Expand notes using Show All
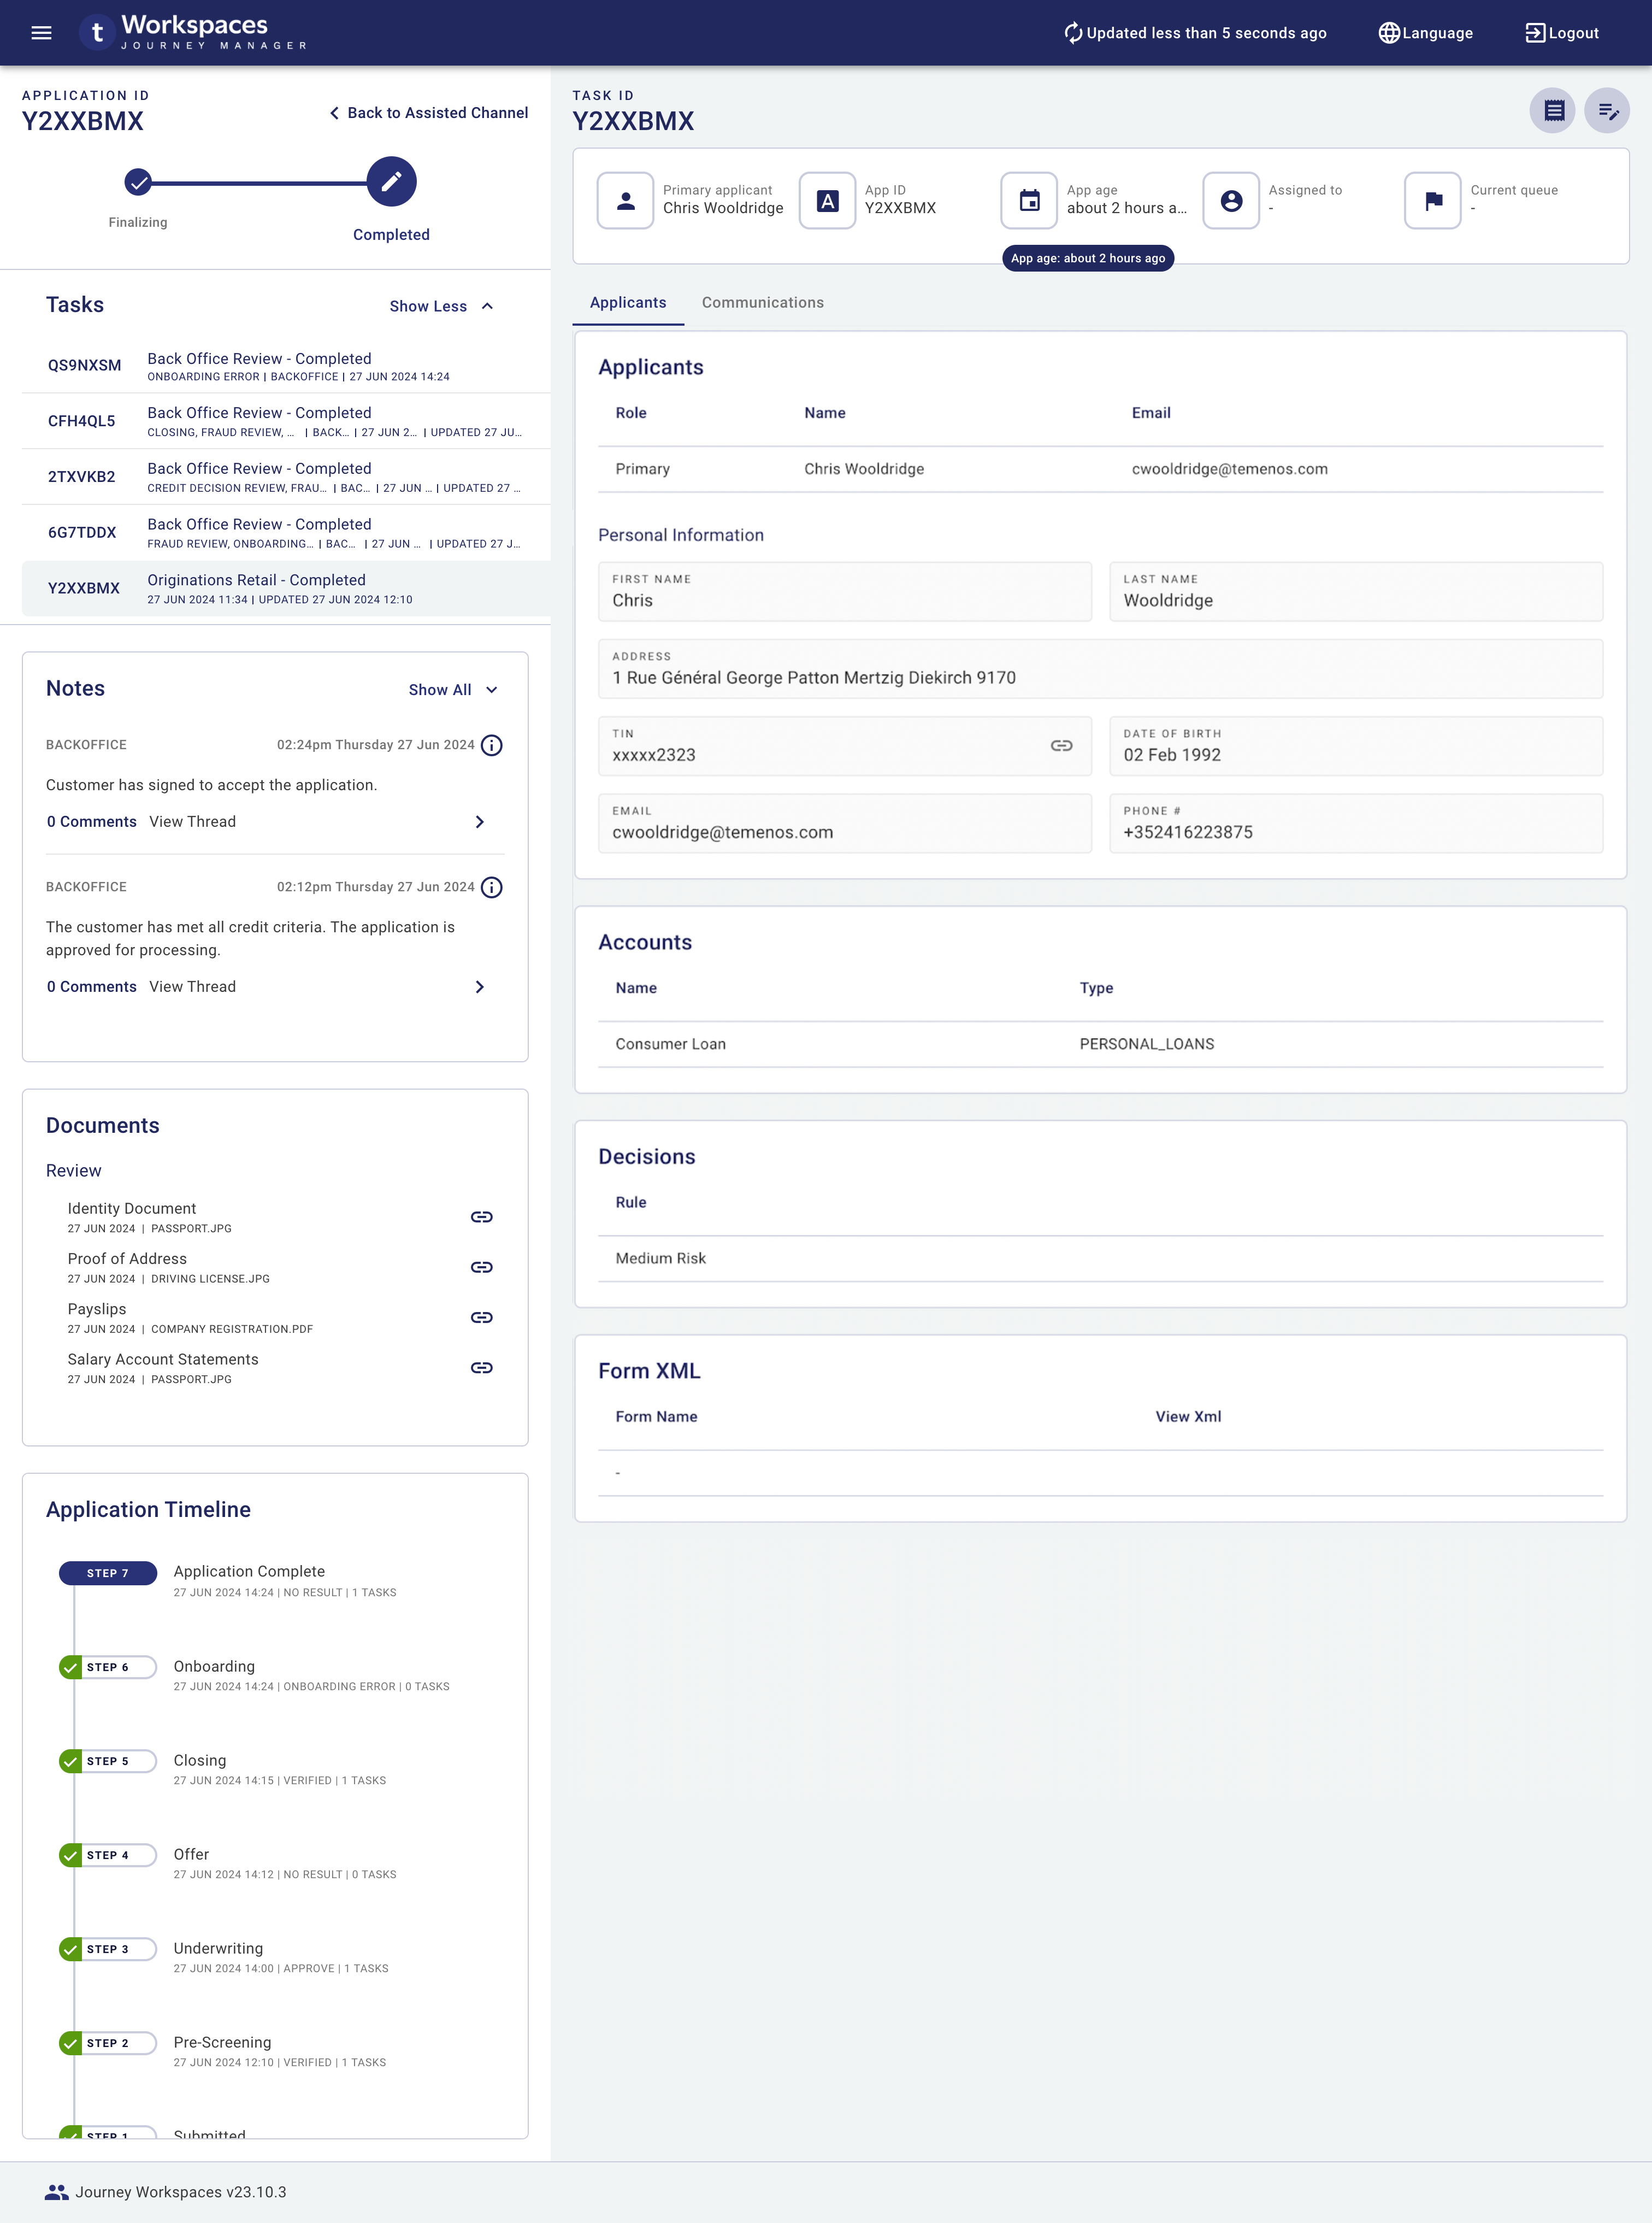Screen dimensions: 1652x2223 pos(452,690)
